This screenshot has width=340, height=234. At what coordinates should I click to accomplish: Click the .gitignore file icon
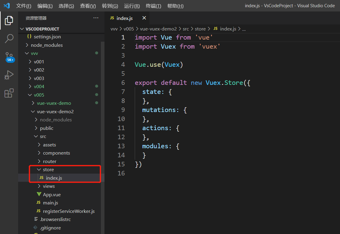coord(35,227)
